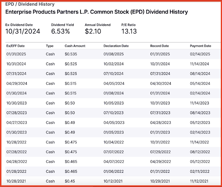Click payment date 05/12/2023

tap(200, 122)
